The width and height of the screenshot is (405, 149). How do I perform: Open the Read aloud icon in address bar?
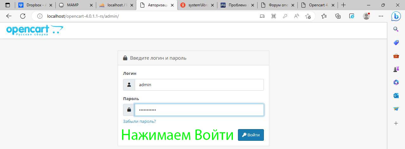[296, 16]
